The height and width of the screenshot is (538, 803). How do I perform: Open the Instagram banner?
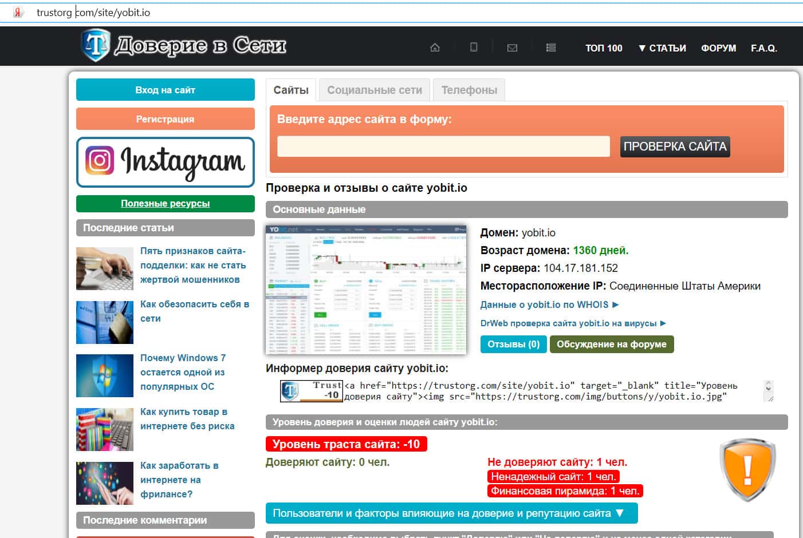click(x=166, y=162)
